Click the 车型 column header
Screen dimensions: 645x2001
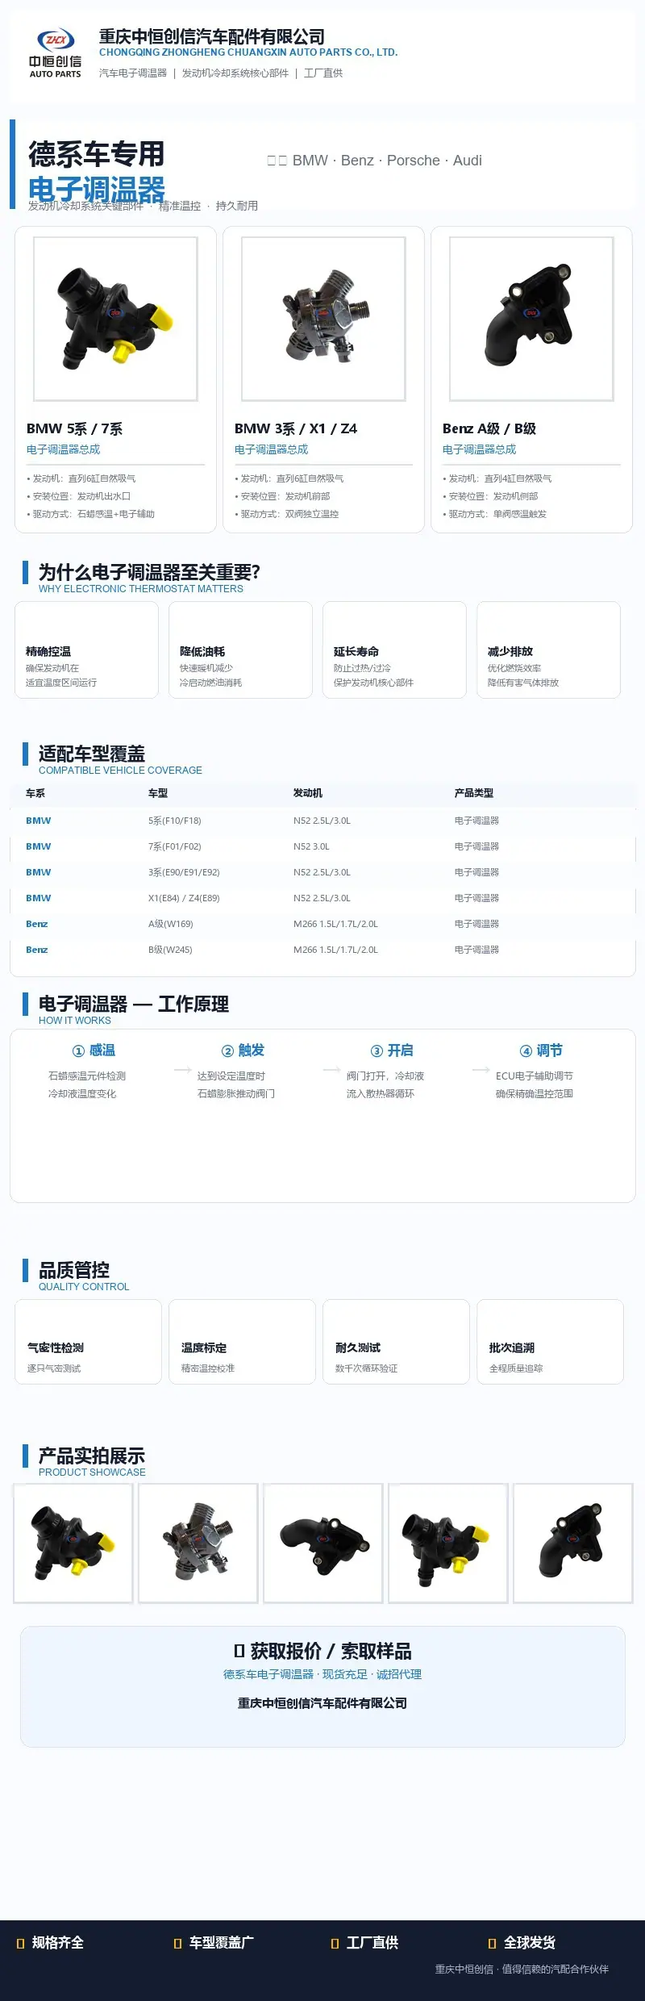point(158,793)
